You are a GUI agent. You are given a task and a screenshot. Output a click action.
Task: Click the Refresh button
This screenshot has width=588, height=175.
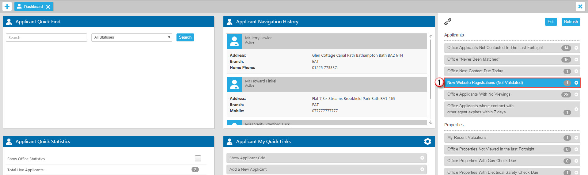571,22
